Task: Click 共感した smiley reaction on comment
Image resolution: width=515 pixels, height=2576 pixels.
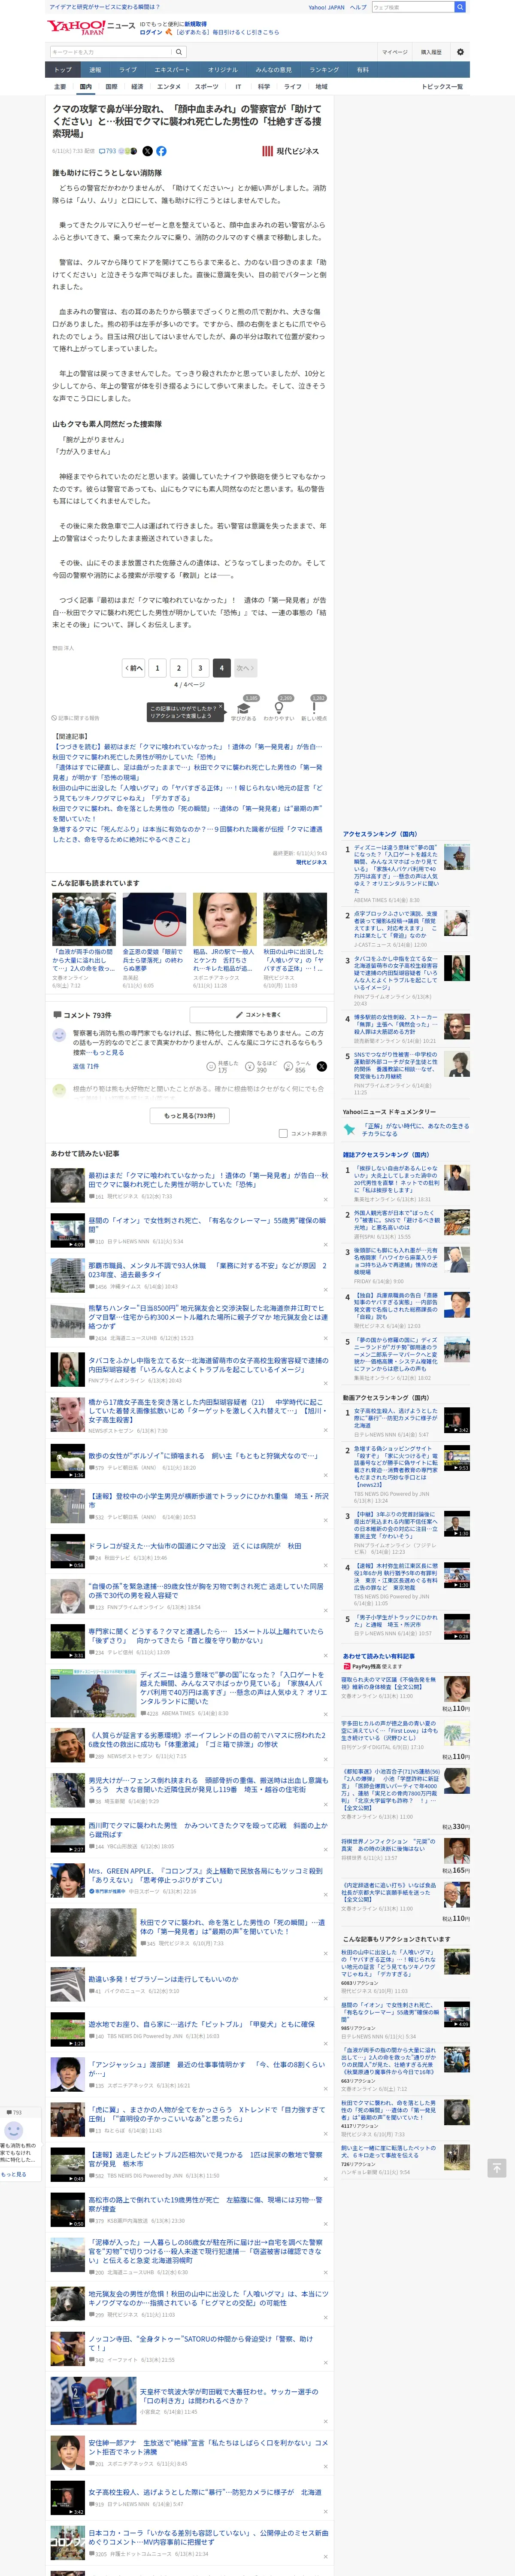Action: coord(212,1067)
